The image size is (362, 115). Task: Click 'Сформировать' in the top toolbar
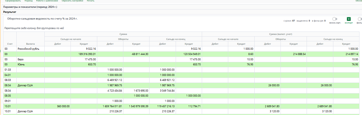click(13, 1)
